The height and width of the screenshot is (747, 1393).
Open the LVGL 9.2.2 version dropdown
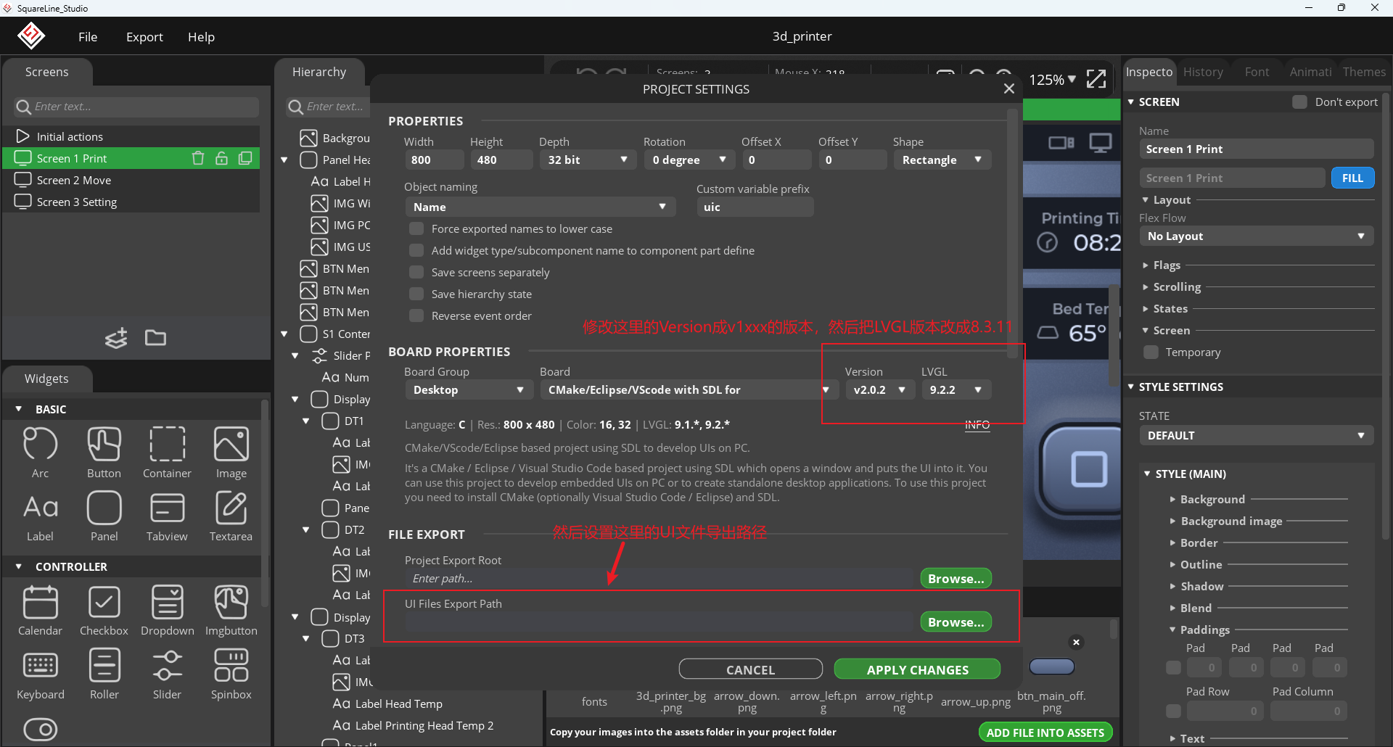pos(956,389)
